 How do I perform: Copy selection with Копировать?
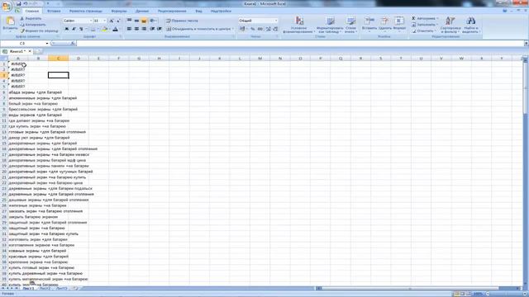click(x=33, y=25)
